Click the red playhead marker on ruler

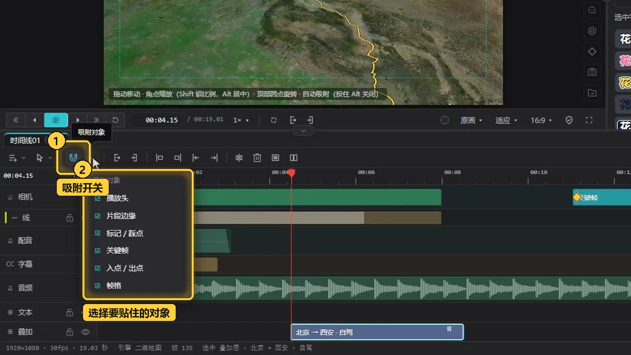292,172
